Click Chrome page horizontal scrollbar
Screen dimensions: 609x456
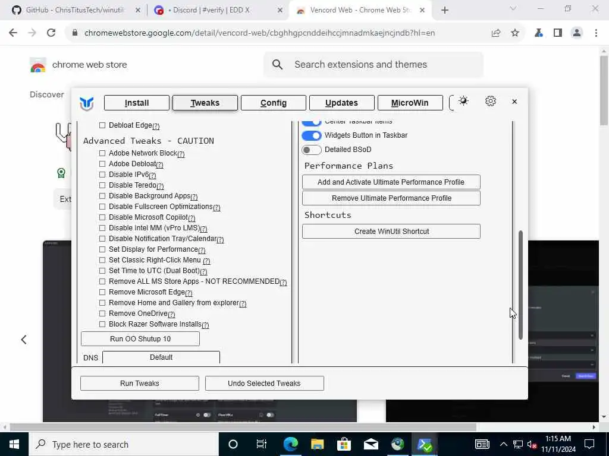(243, 427)
